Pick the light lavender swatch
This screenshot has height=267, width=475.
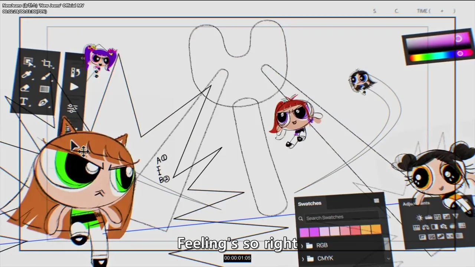pyautogui.click(x=325, y=232)
